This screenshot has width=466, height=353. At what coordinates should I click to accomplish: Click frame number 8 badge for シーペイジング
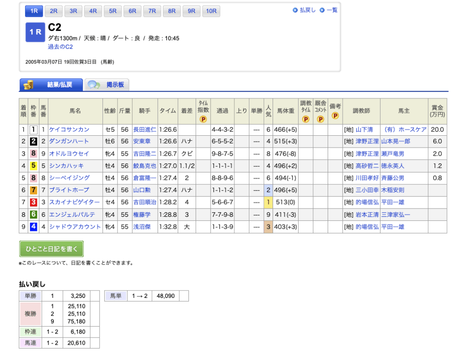pyautogui.click(x=34, y=178)
